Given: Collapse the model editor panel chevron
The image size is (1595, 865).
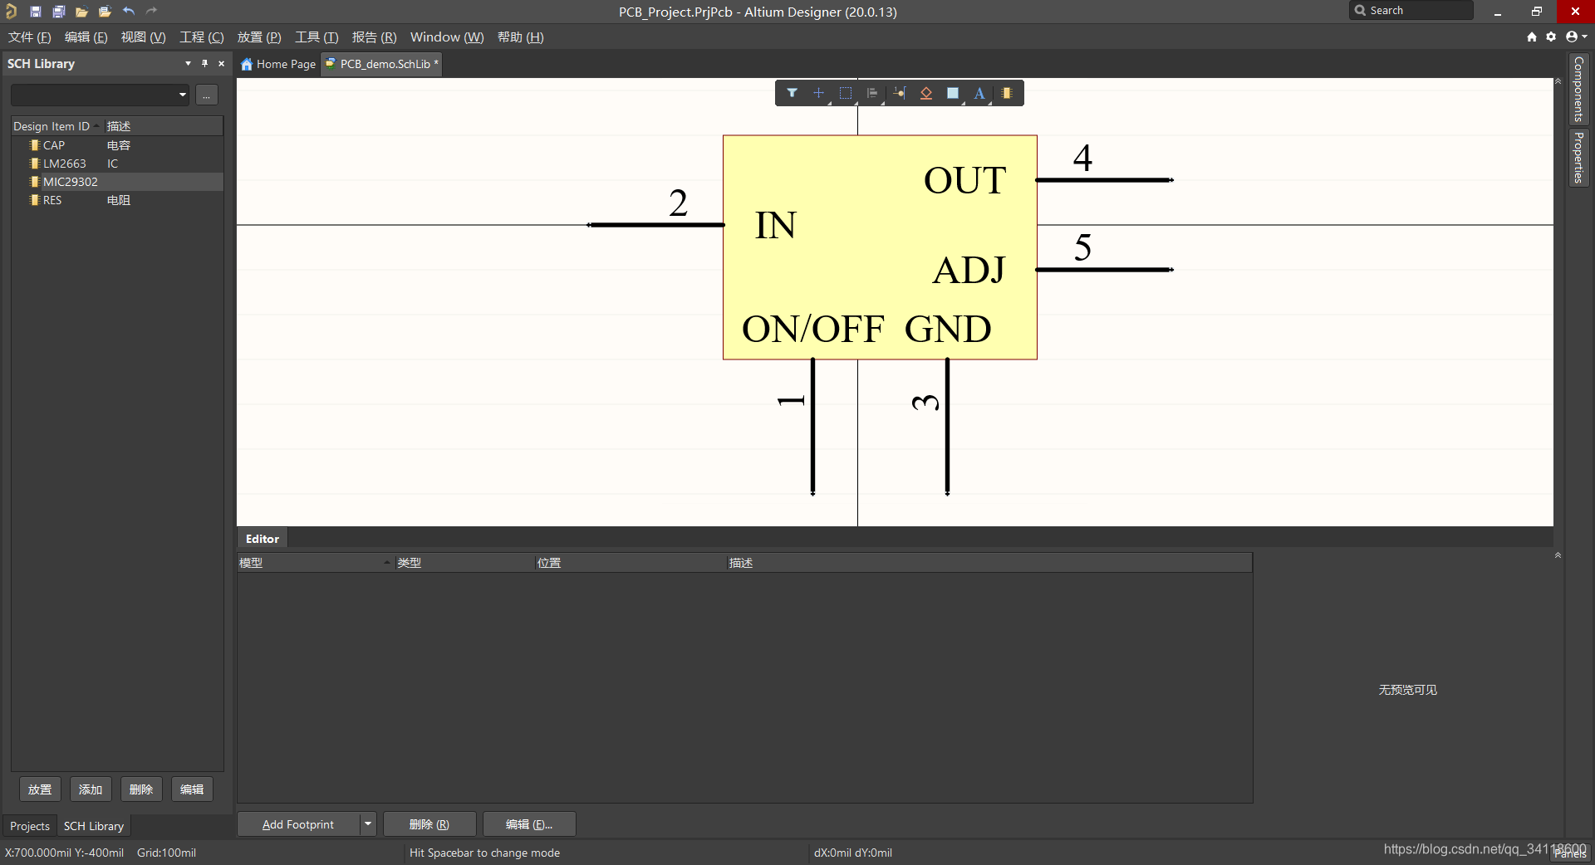Looking at the screenshot, I should (1558, 555).
